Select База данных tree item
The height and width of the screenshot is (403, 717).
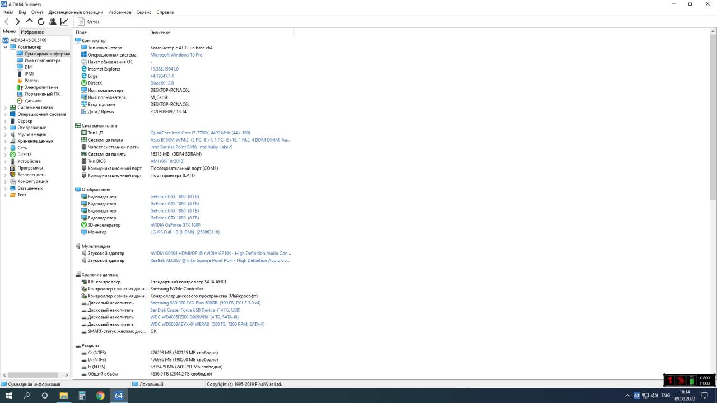tap(30, 188)
